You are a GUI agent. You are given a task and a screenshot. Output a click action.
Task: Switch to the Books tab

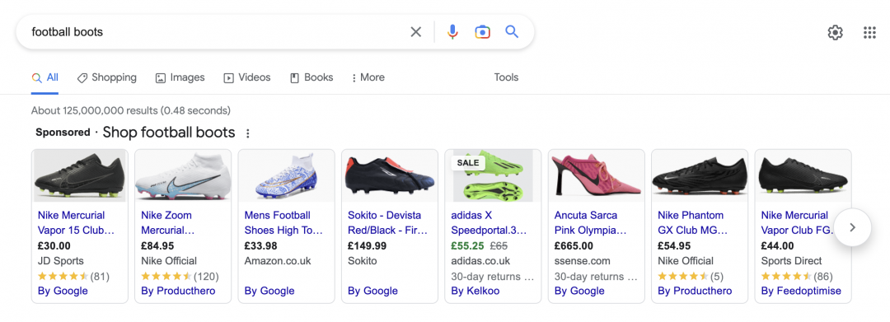click(x=311, y=77)
